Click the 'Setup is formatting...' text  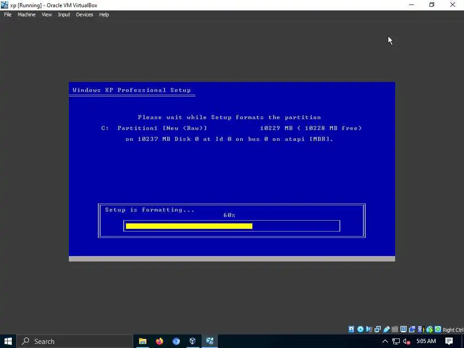point(150,210)
